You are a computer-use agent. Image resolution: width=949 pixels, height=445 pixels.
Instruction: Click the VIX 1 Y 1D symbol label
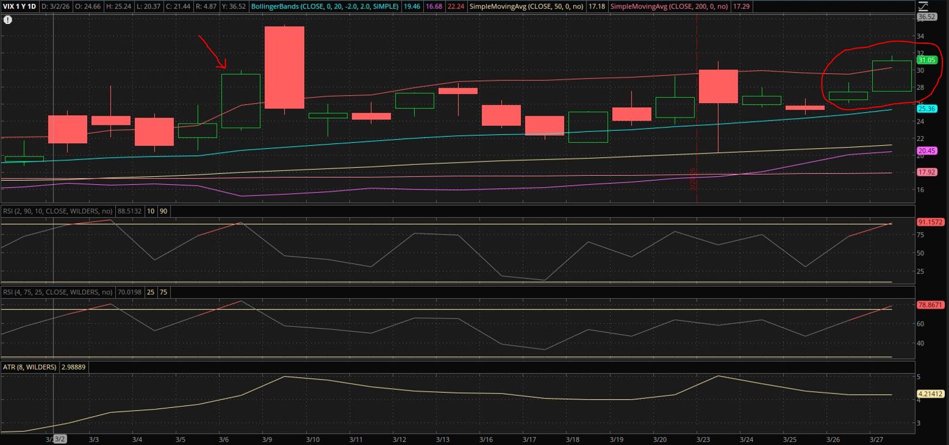coord(19,7)
